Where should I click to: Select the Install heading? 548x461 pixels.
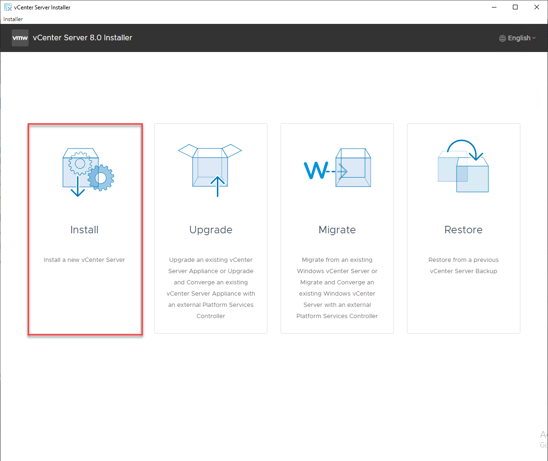(84, 230)
